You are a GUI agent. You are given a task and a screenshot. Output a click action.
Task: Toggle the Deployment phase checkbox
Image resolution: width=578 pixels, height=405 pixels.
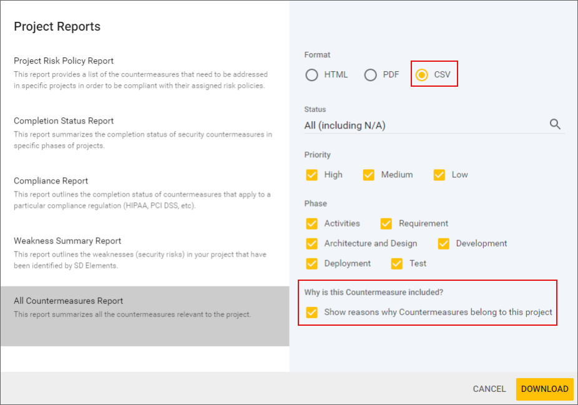tap(312, 263)
